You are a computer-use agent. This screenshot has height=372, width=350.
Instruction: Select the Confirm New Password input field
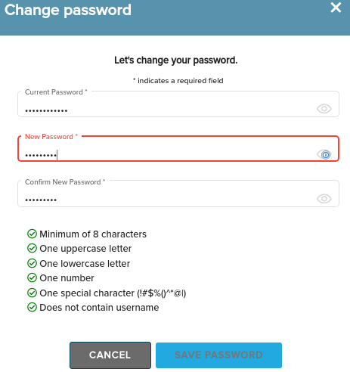[x=178, y=194]
